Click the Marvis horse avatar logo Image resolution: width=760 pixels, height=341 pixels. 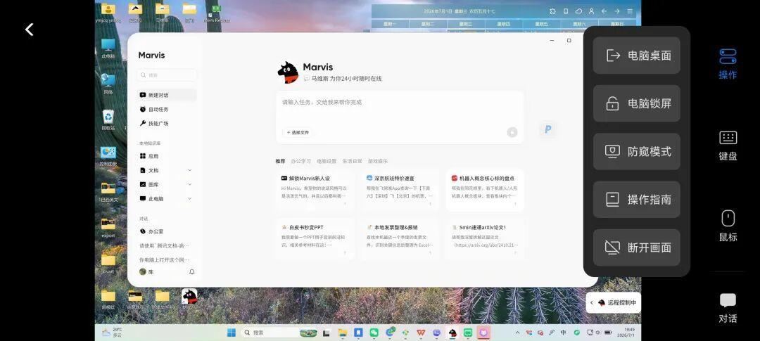coord(288,72)
